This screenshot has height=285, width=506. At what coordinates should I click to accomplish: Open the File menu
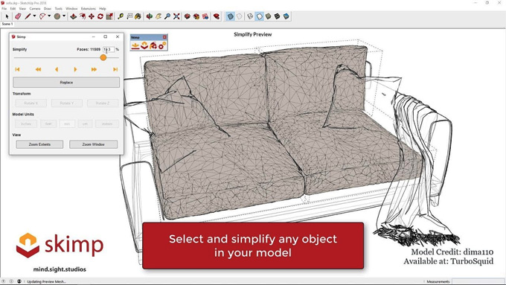point(4,9)
